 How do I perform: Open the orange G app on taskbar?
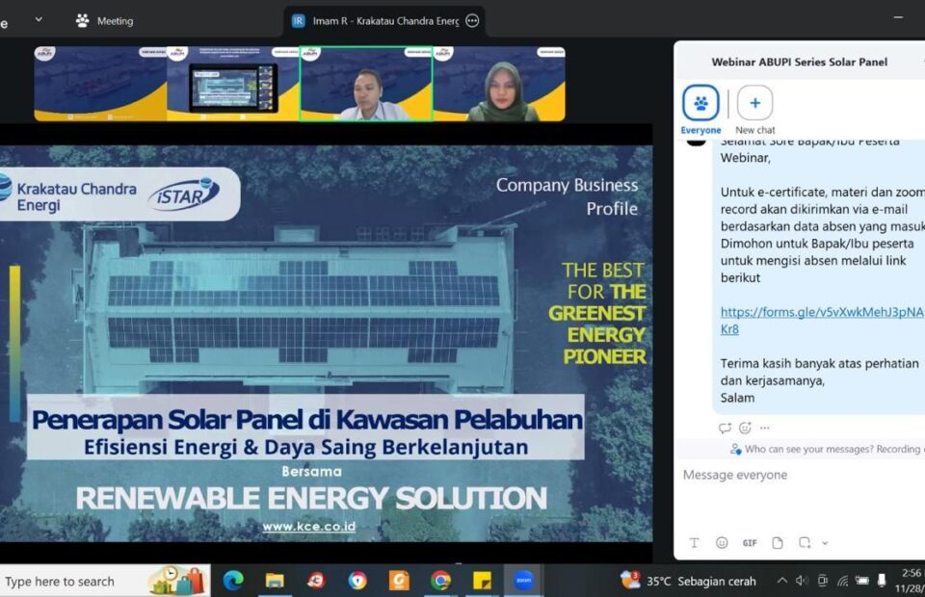(x=399, y=581)
